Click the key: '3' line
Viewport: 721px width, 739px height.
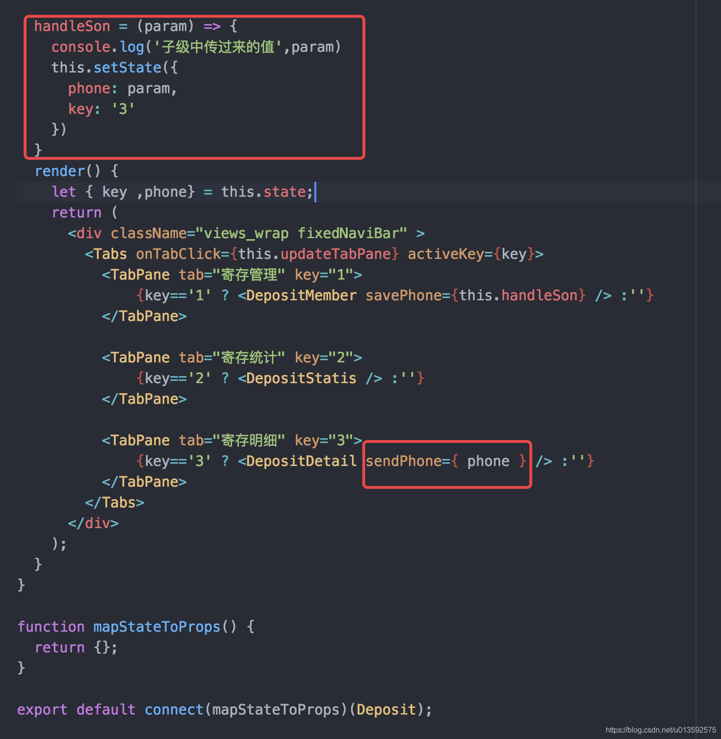(101, 109)
